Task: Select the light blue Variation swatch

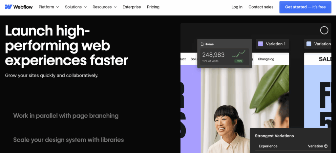Action: [309, 44]
